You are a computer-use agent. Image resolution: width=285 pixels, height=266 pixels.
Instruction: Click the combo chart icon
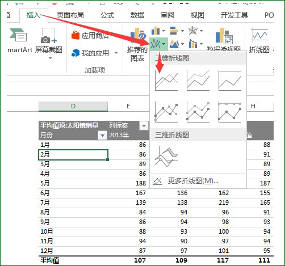(193, 44)
